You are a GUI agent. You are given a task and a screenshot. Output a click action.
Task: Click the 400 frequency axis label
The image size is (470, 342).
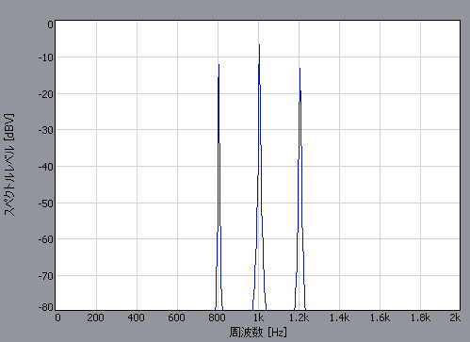click(136, 318)
